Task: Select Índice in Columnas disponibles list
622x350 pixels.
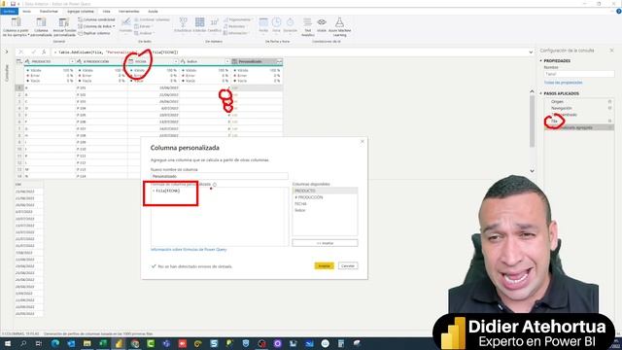Action: pyautogui.click(x=325, y=210)
